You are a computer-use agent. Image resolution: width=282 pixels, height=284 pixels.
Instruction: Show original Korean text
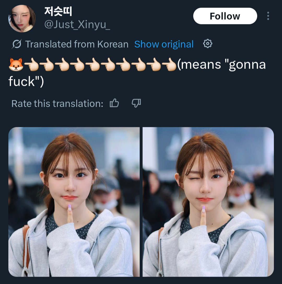[164, 44]
